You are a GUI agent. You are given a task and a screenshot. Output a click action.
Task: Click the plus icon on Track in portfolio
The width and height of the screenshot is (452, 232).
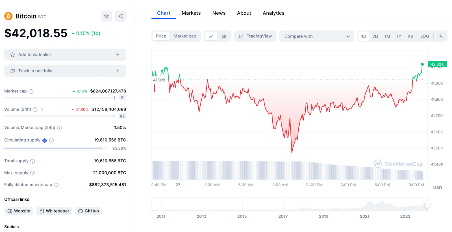118,71
